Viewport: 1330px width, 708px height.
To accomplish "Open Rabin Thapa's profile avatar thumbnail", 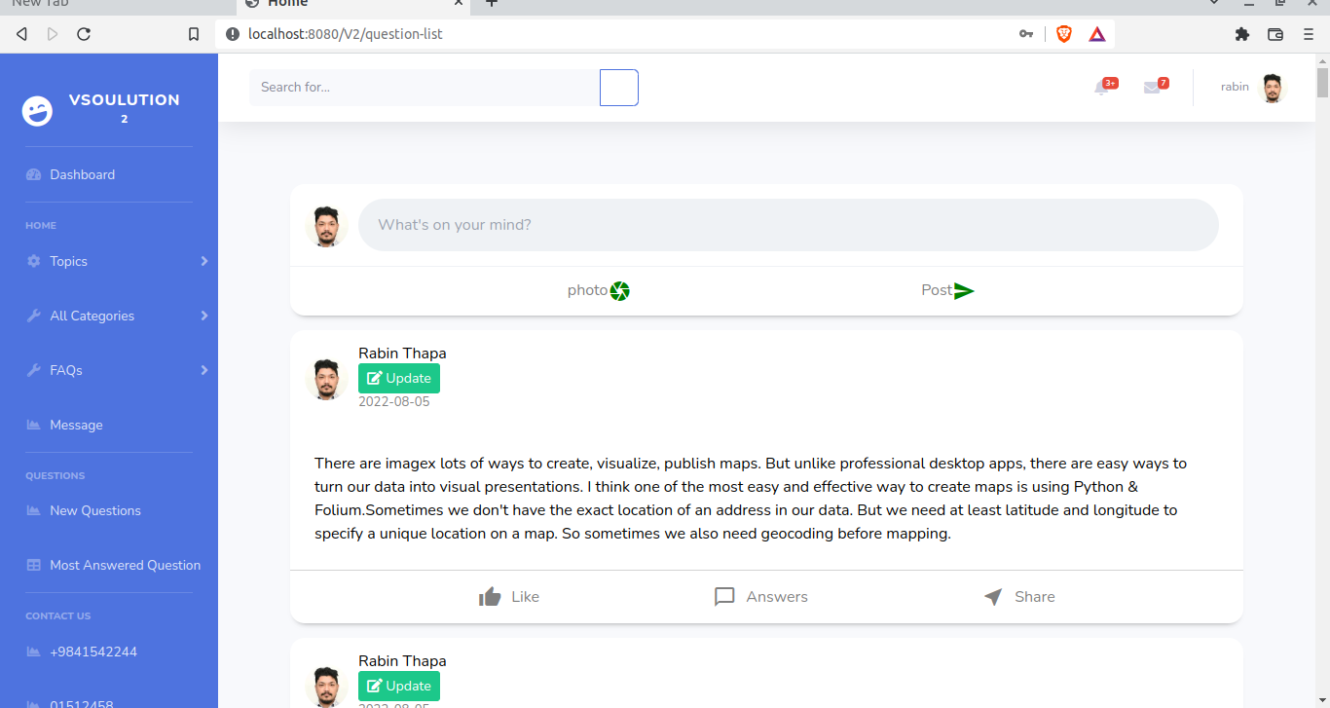I will point(327,379).
